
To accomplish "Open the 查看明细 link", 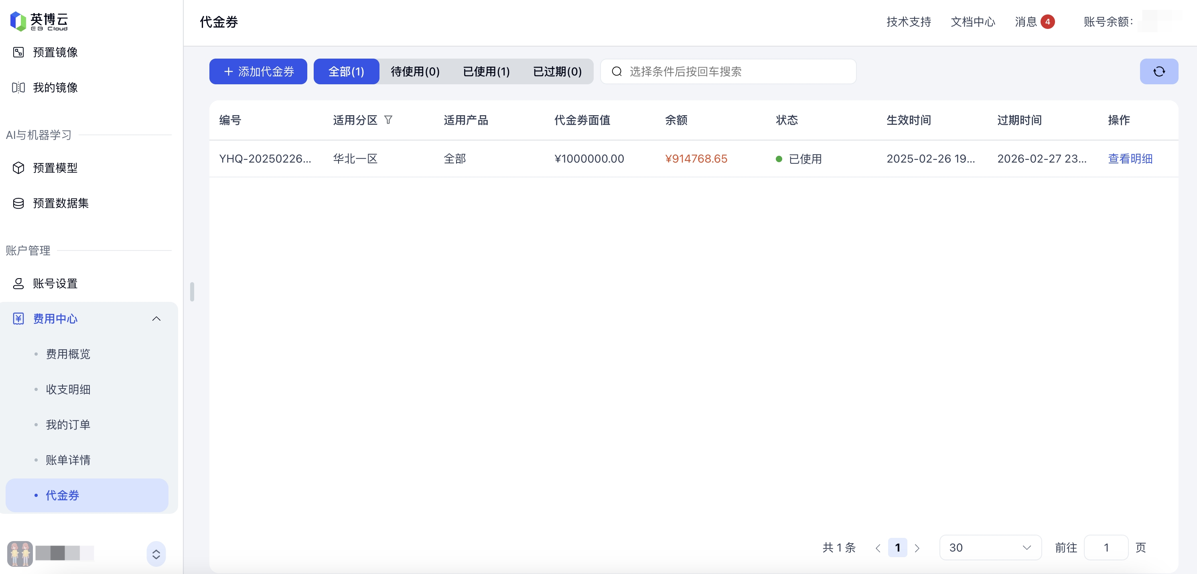I will [x=1130, y=159].
